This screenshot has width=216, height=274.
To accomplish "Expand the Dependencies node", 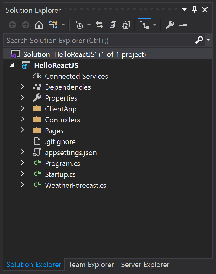I will [x=22, y=87].
